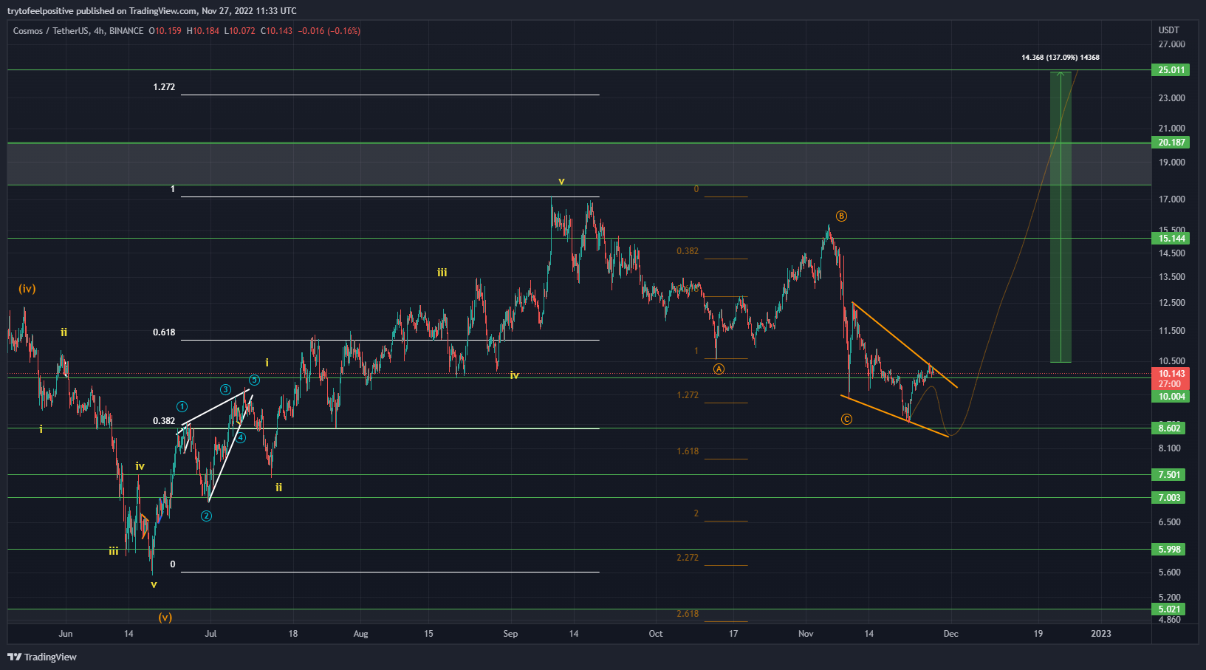
Task: Select the white 1.272 Fibonacci label
Action: (164, 87)
